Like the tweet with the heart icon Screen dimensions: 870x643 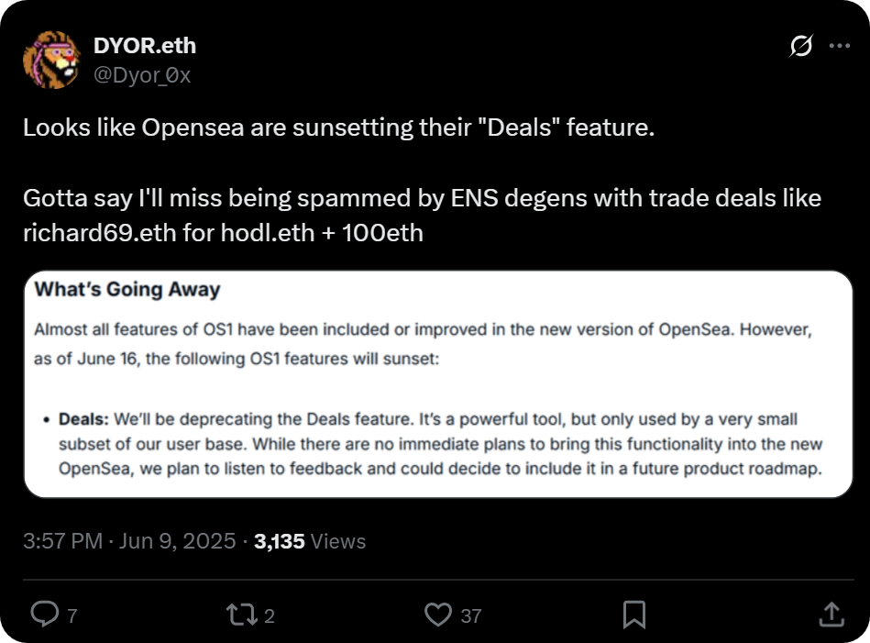[x=440, y=615]
